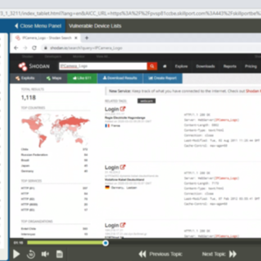Image resolution: width=261 pixels, height=261 pixels.
Task: Click the browser reload icon
Action: click(x=34, y=48)
